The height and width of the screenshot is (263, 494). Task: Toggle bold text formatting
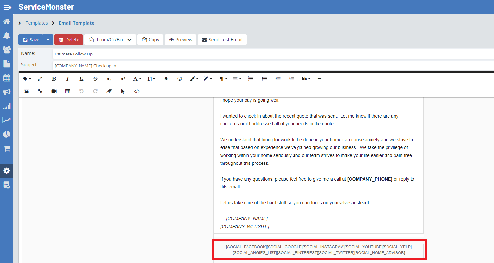[54, 79]
